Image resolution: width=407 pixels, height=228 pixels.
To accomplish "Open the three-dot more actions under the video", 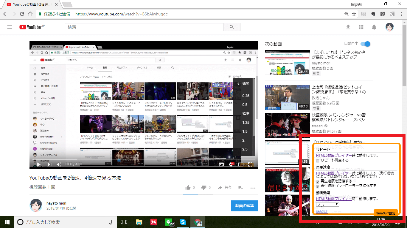I will (x=253, y=188).
